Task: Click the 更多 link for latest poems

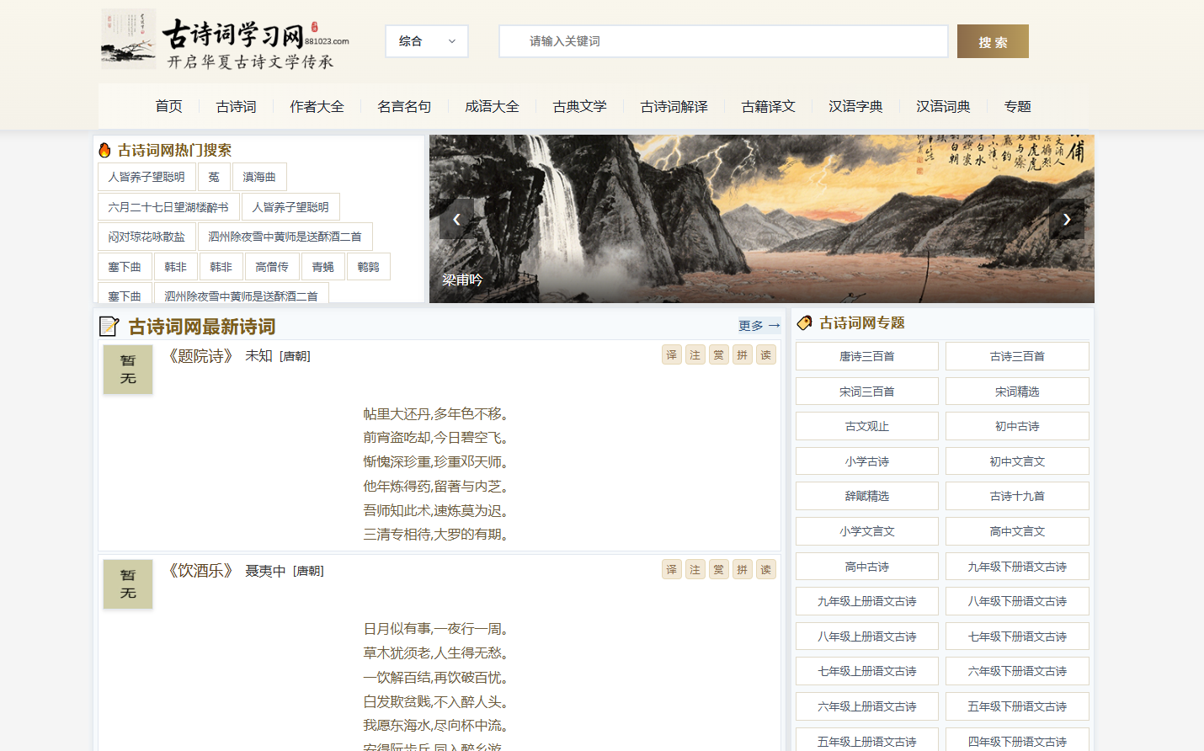Action: tap(759, 326)
